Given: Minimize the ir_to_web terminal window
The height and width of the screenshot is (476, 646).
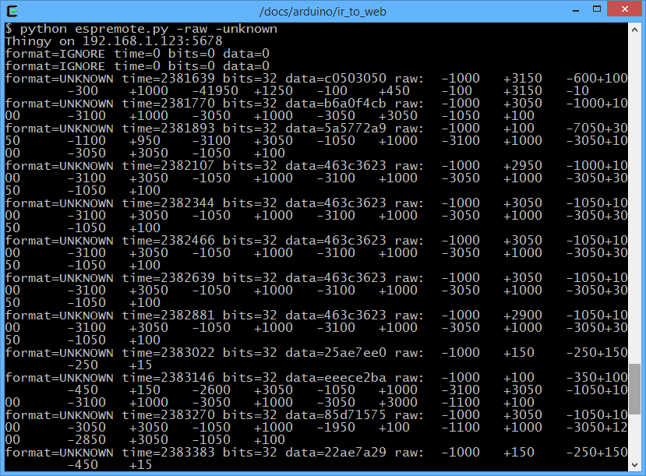Looking at the screenshot, I should click(x=576, y=10).
